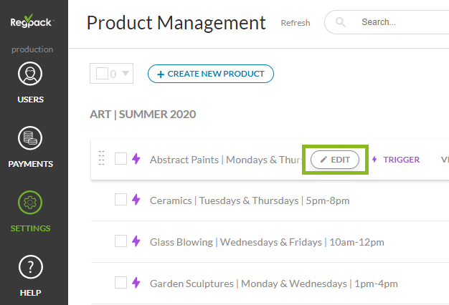Tick the Ceramics product checkbox
449x305 pixels.
click(120, 200)
